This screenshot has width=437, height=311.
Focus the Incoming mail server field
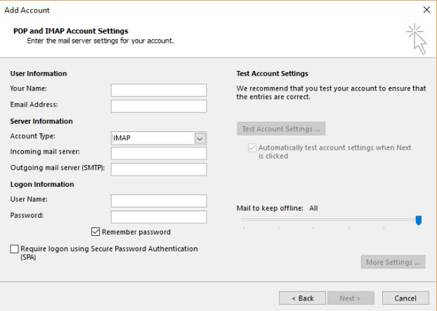(159, 153)
